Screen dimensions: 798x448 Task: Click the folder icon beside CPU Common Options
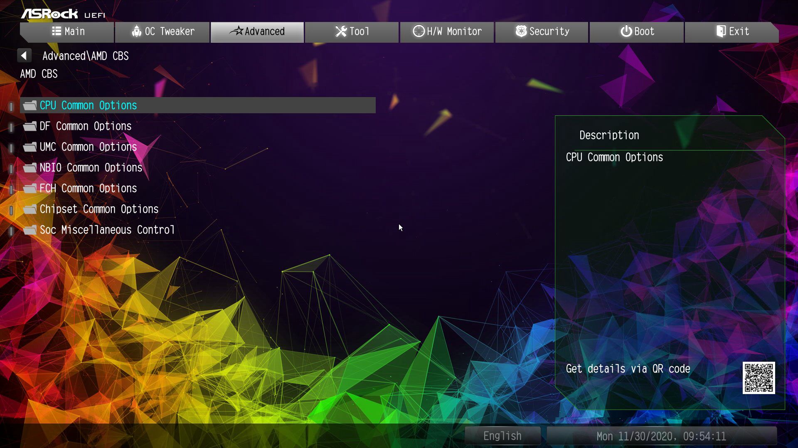(x=30, y=105)
